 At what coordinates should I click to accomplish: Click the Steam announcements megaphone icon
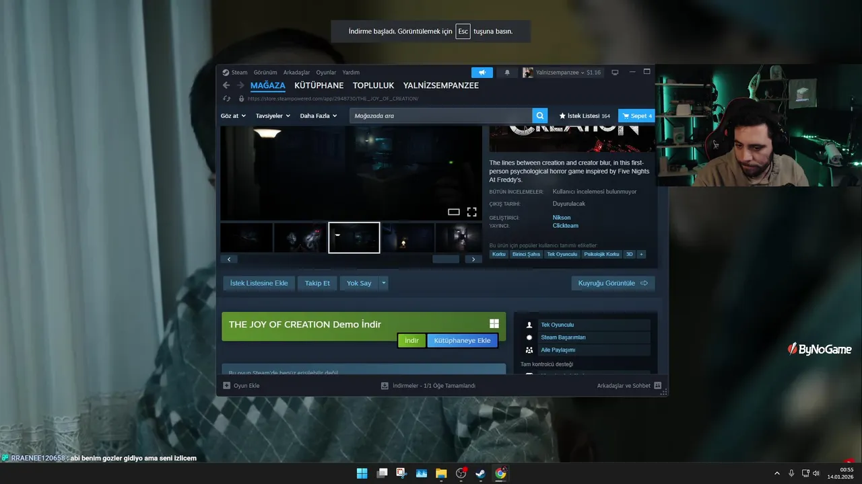482,73
